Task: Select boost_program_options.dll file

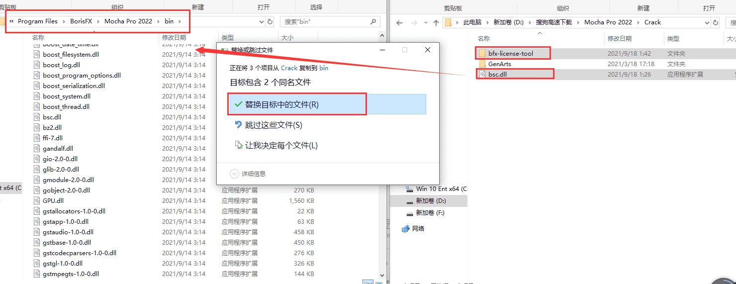Action: click(82, 76)
